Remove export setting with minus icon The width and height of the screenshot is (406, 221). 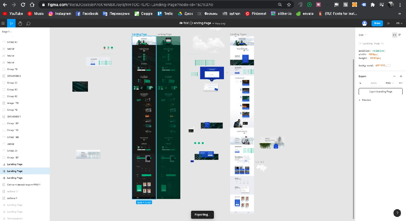(x=394, y=76)
